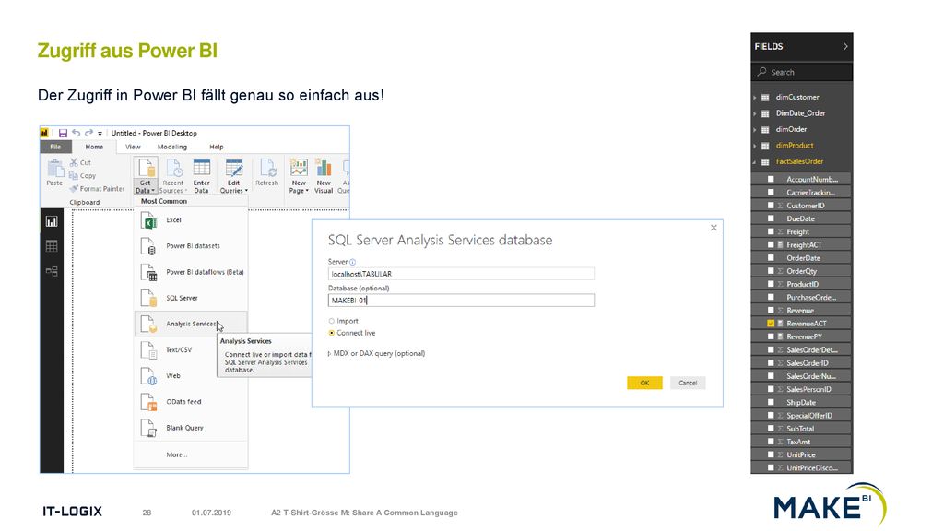Choose Excel from the Get Data list
Screen dimensions: 944x531
coord(191,220)
